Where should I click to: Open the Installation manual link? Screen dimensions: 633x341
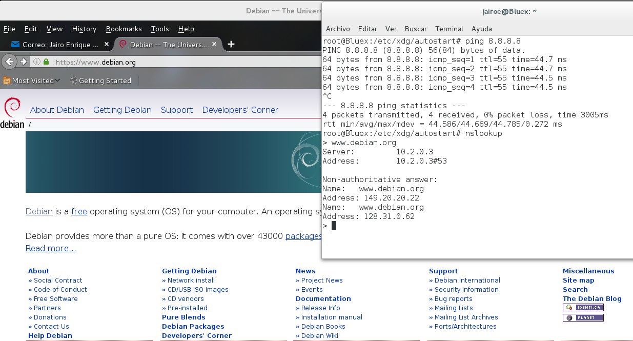(332, 317)
